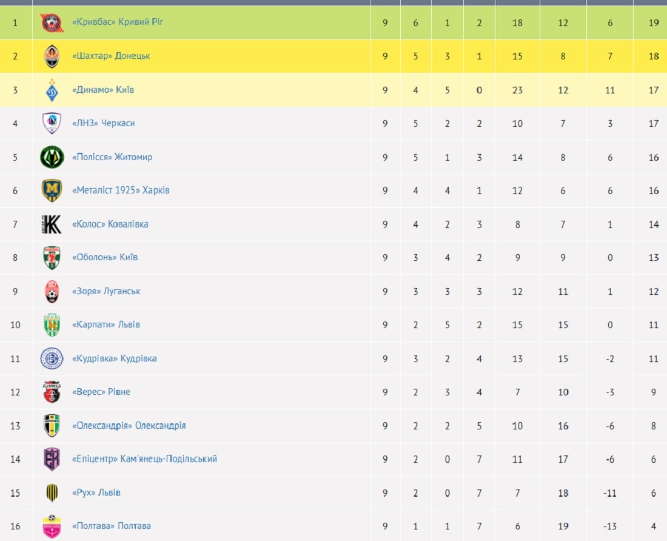The height and width of the screenshot is (541, 667).
Task: Open the «Карпати» Львів team link
Action: [106, 324]
